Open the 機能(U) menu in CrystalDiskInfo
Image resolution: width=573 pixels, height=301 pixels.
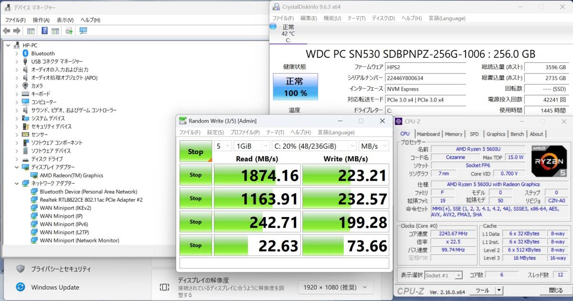click(332, 18)
